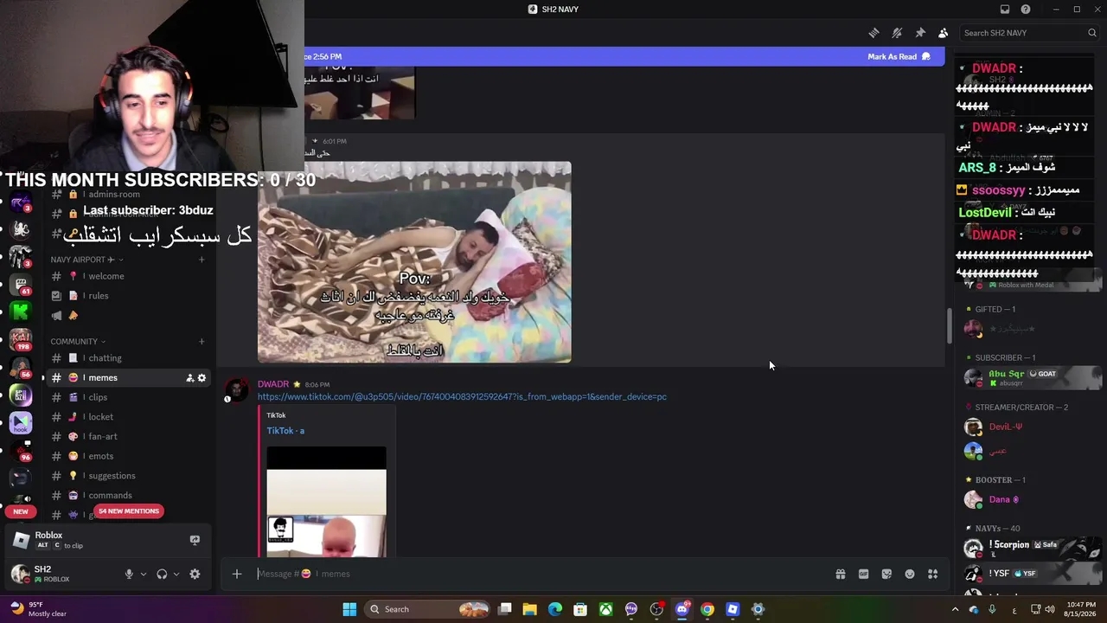The image size is (1107, 623).
Task: Open the gift icon in message bar
Action: [841, 574]
